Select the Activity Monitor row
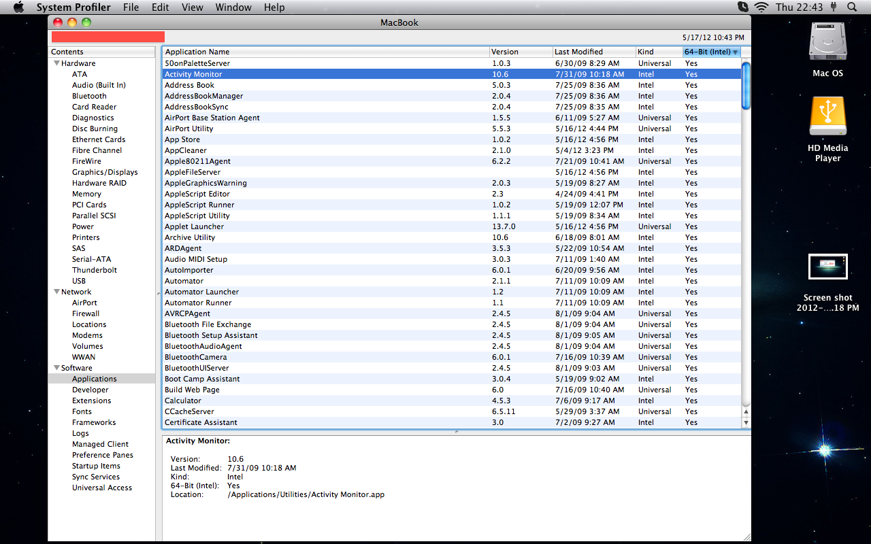 452,74
